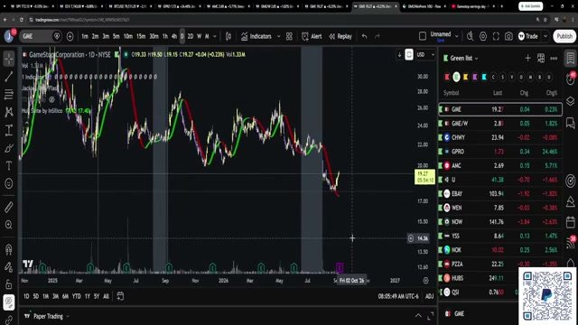Expand the USD currency dropdown
Viewport: 578px width, 325px height.
click(425, 54)
